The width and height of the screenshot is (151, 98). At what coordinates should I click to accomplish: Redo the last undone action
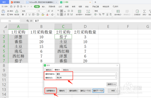(28, 6)
